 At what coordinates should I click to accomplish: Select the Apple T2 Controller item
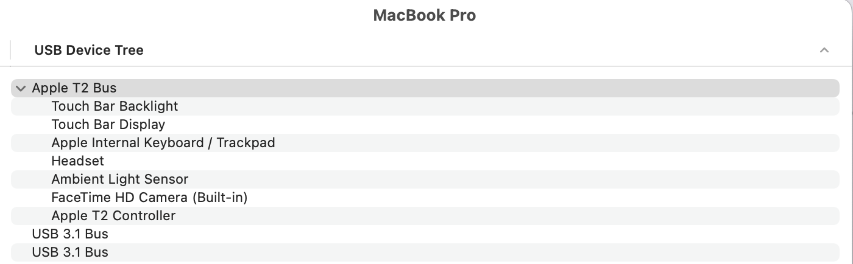[x=113, y=216]
